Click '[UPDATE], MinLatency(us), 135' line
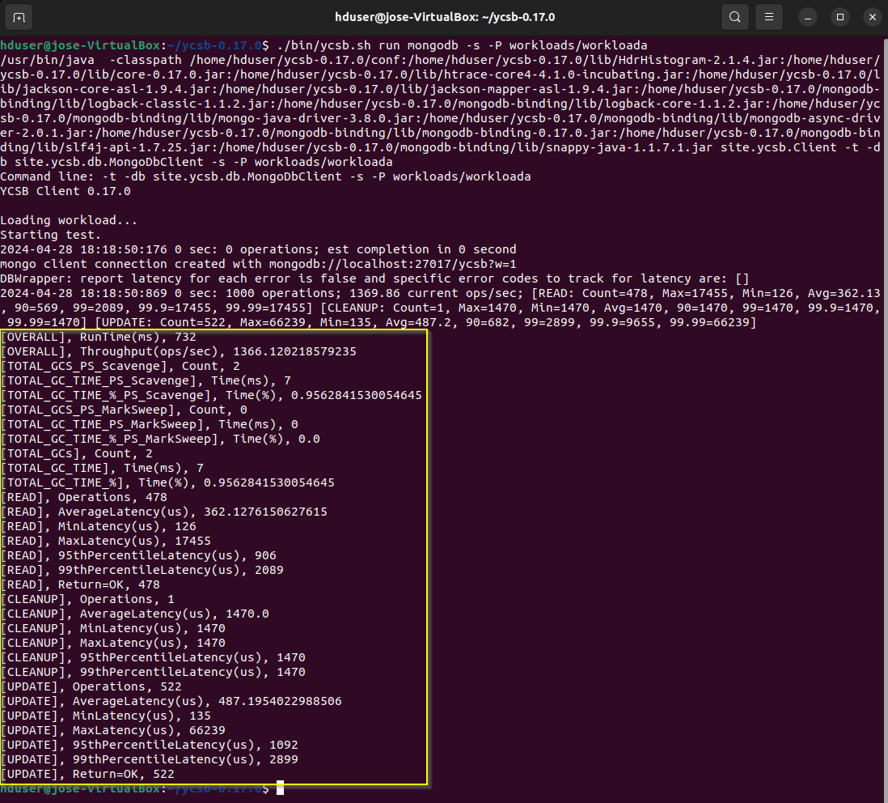This screenshot has width=888, height=803. [106, 716]
